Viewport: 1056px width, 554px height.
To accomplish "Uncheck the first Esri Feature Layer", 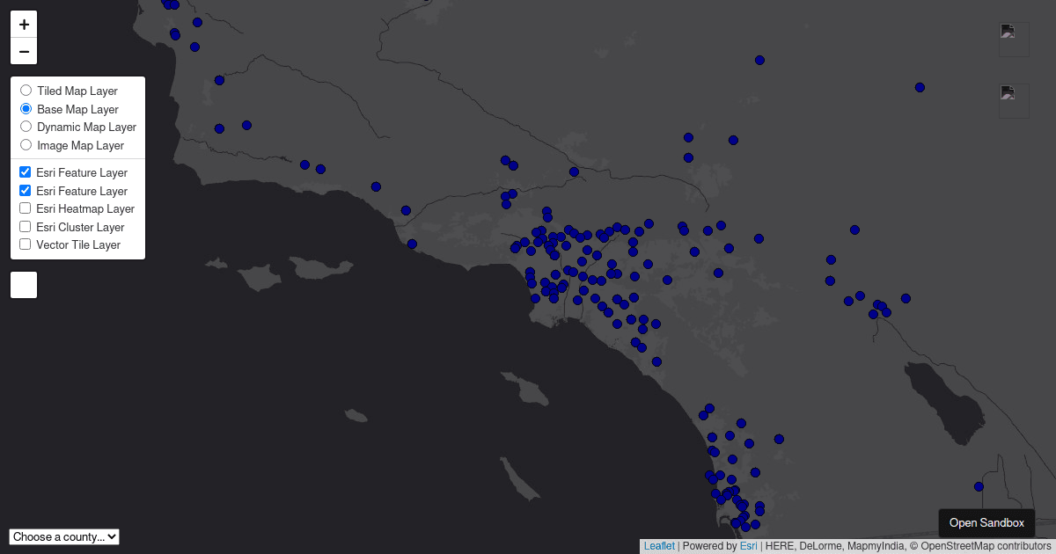I will click(25, 171).
